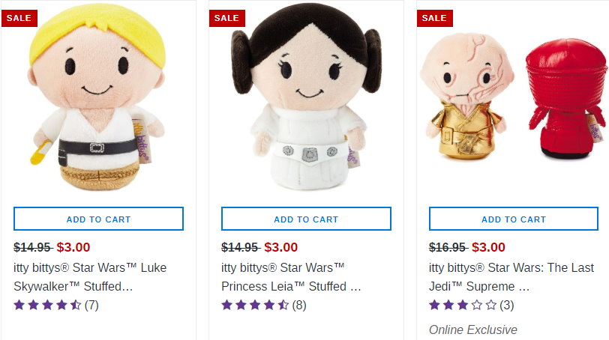Add Princess Leia plush to cart
Image resolution: width=609 pixels, height=340 pixels.
point(306,219)
